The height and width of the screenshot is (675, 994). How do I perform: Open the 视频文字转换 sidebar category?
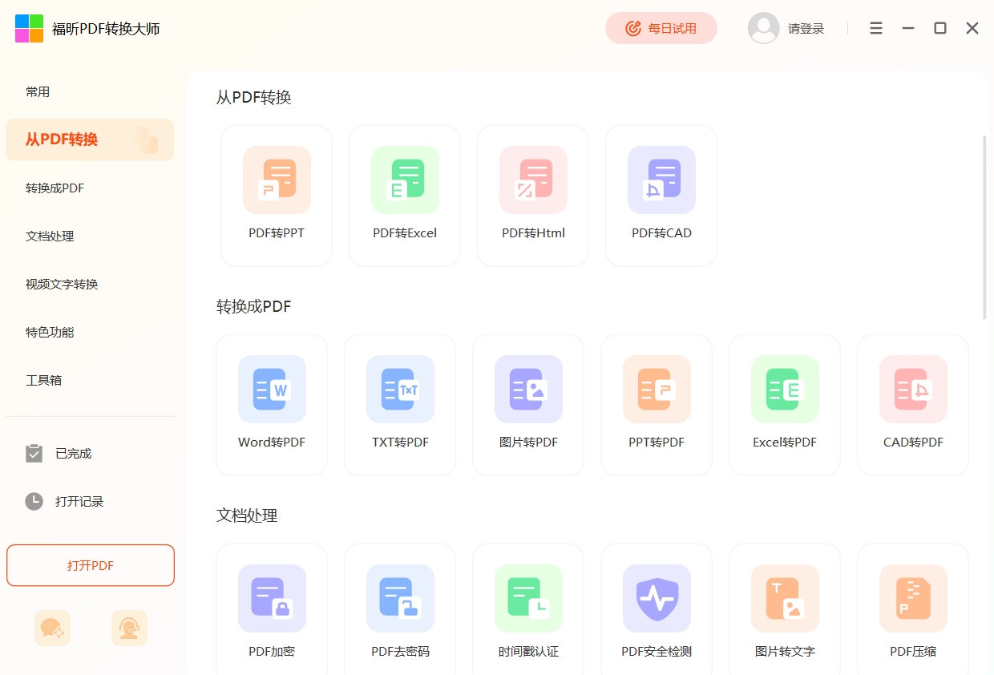coord(62,285)
